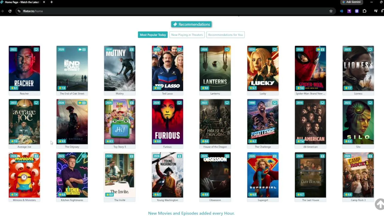Viewport: 384px width, 216px height.
Task: Click 'New Movies and Episodes added every Hour' text
Action: tap(191, 213)
